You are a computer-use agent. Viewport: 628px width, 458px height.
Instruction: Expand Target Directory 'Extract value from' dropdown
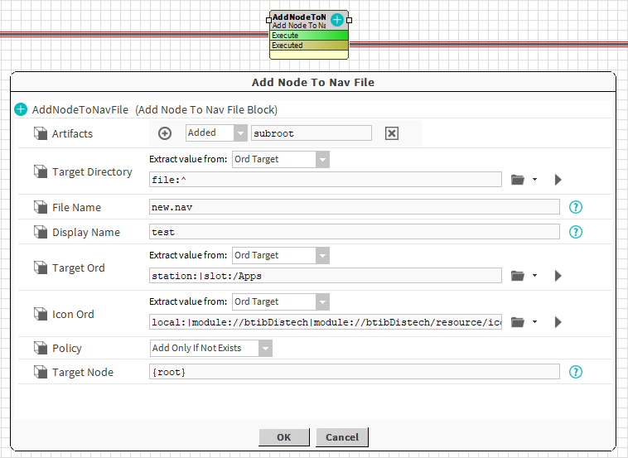click(280, 159)
